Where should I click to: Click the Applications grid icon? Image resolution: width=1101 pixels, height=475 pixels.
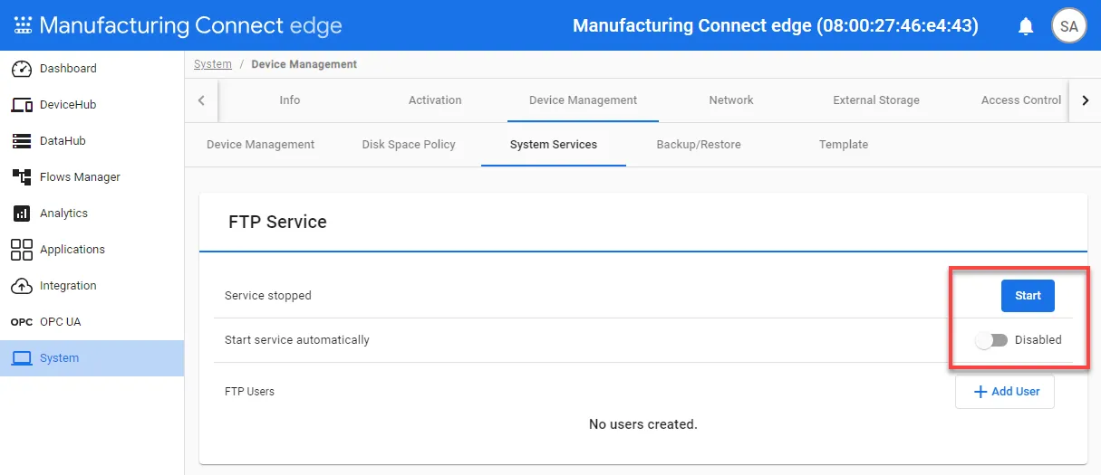click(x=22, y=250)
